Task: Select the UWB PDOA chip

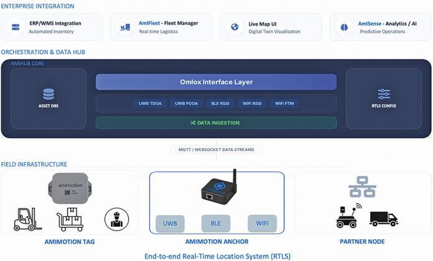Action: click(x=187, y=103)
